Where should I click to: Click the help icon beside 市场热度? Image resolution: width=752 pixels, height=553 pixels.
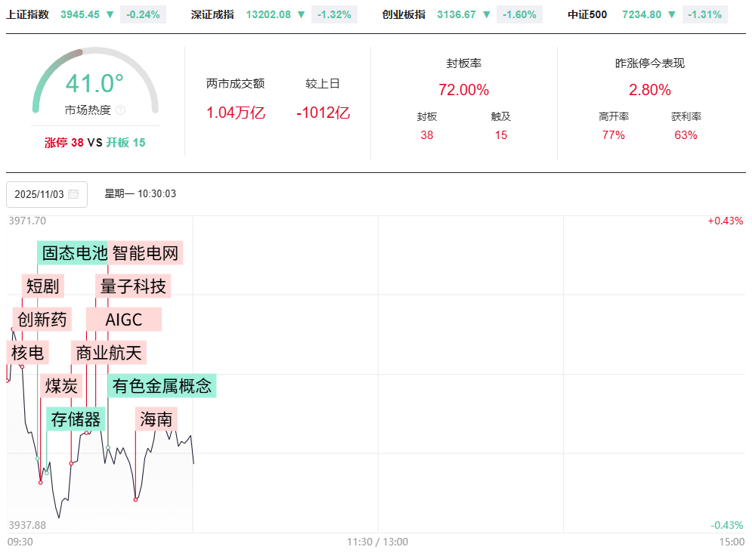[x=121, y=110]
